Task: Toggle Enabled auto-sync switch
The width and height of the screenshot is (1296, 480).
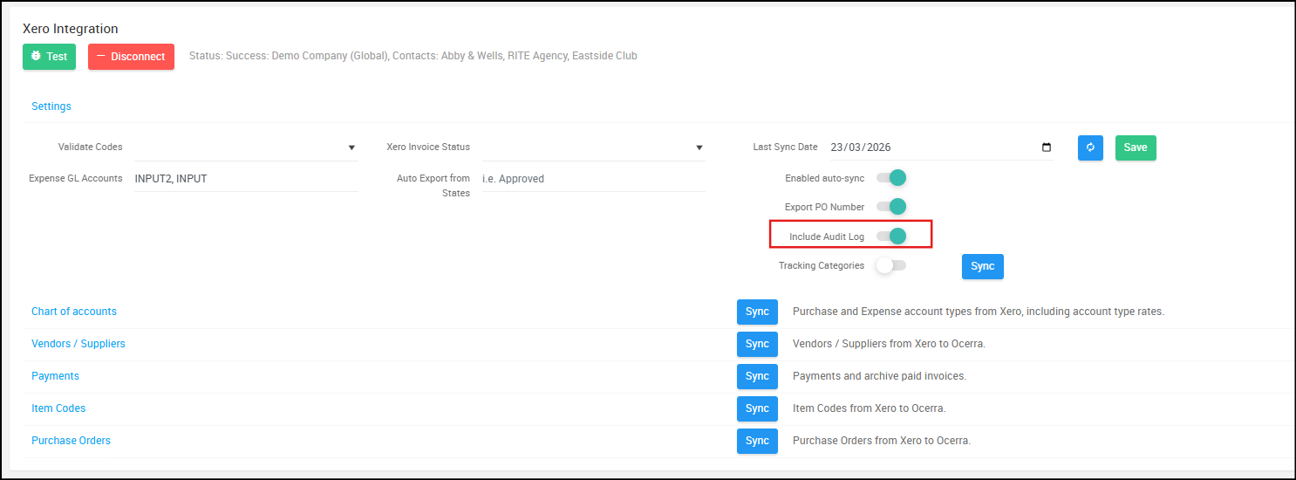Action: point(891,178)
